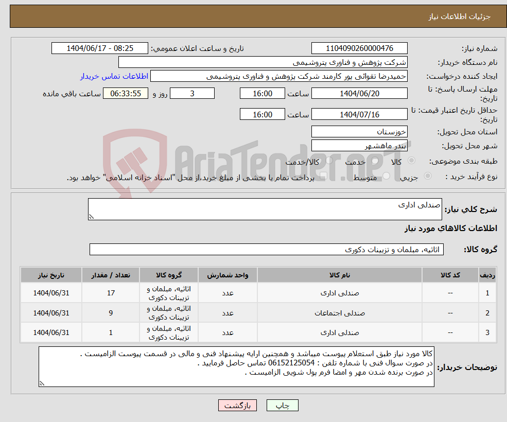This screenshot has height=422, width=507.
Task: Click the section heading اطلاعات کالاهای مورد نیاز
Action: click(451, 228)
